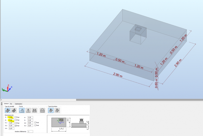Screen dimensions: 203x136
Task: Click the footing section view diagram
Action: pos(79,123)
